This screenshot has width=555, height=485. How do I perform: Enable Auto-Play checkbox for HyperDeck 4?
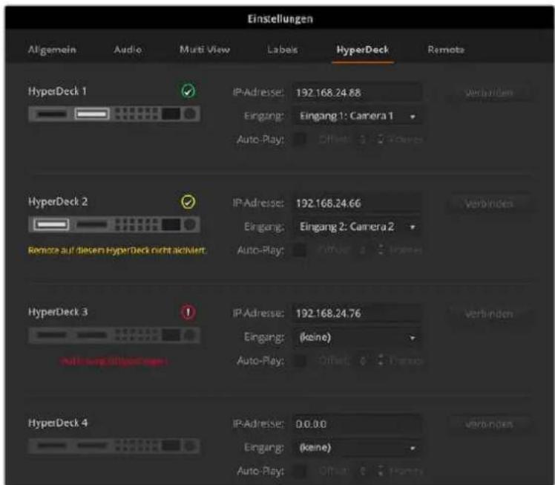[301, 471]
